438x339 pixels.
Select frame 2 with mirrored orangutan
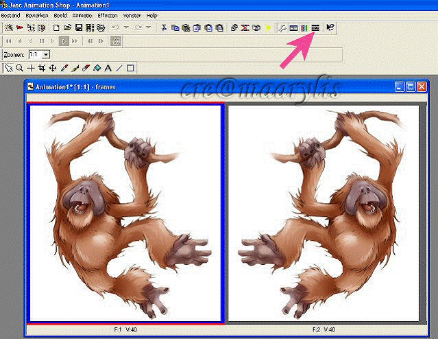[x=324, y=213]
